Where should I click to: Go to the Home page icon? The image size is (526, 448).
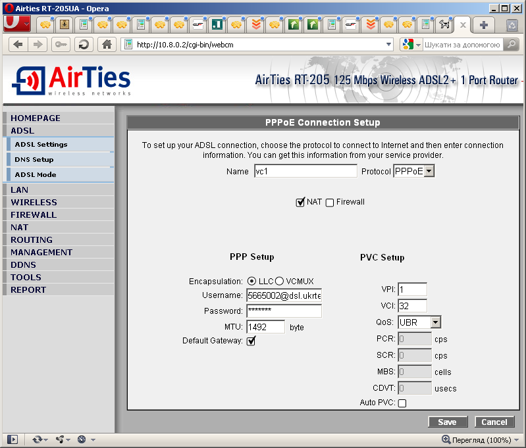(x=107, y=44)
